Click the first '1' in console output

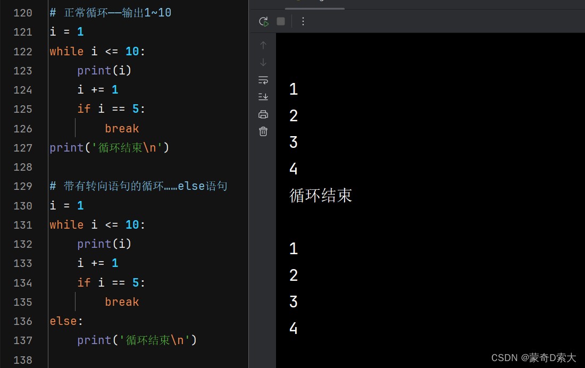point(294,89)
